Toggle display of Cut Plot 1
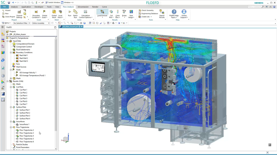 17,90
